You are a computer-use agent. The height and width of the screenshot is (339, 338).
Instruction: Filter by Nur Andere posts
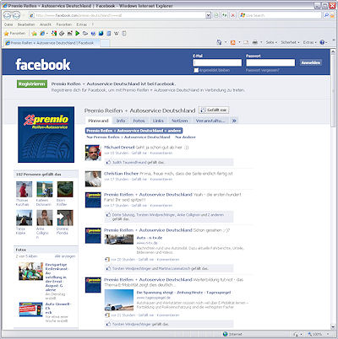tap(185, 137)
